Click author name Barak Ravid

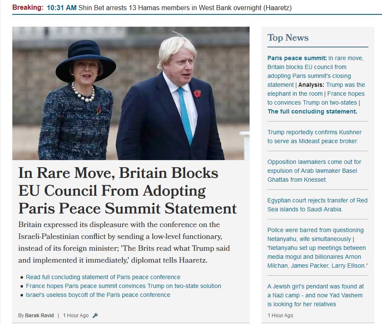39,315
